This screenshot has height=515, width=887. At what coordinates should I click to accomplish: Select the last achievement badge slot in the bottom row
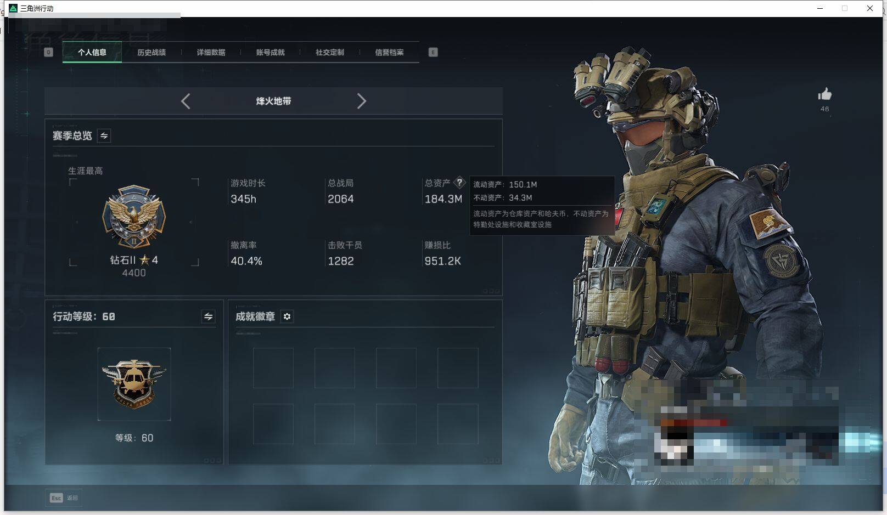click(458, 424)
